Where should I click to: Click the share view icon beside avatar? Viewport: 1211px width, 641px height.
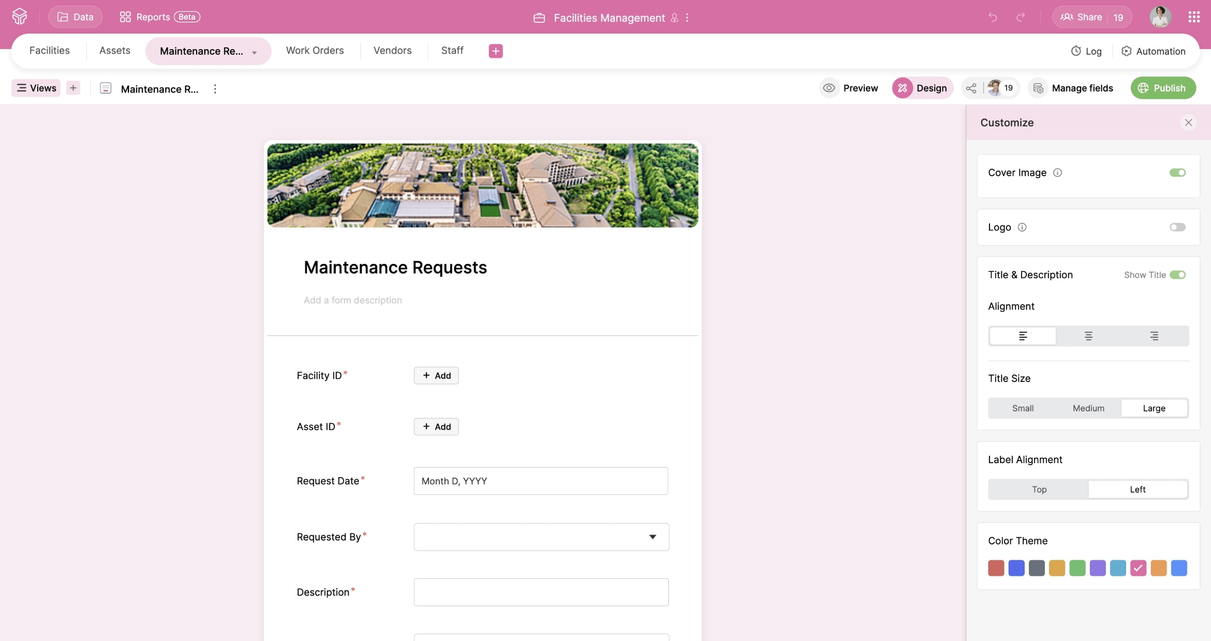click(971, 88)
